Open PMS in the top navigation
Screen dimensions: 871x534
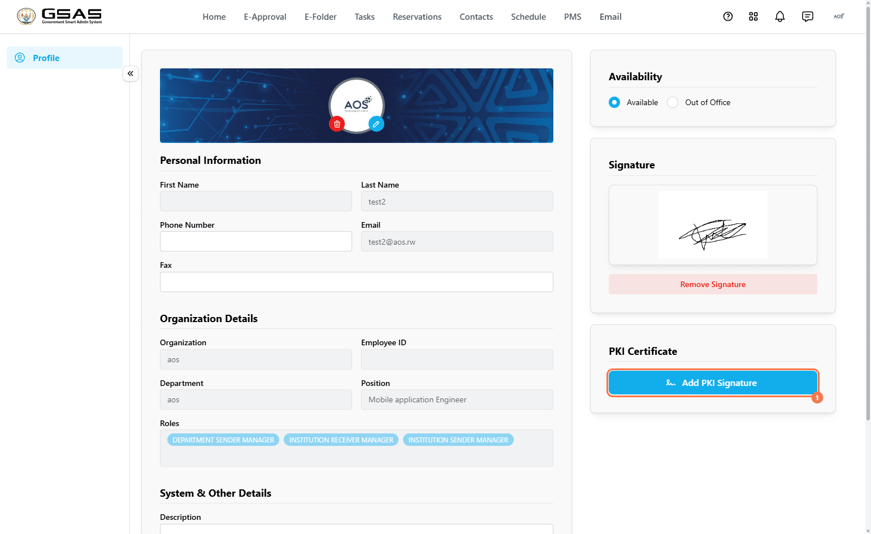tap(573, 17)
